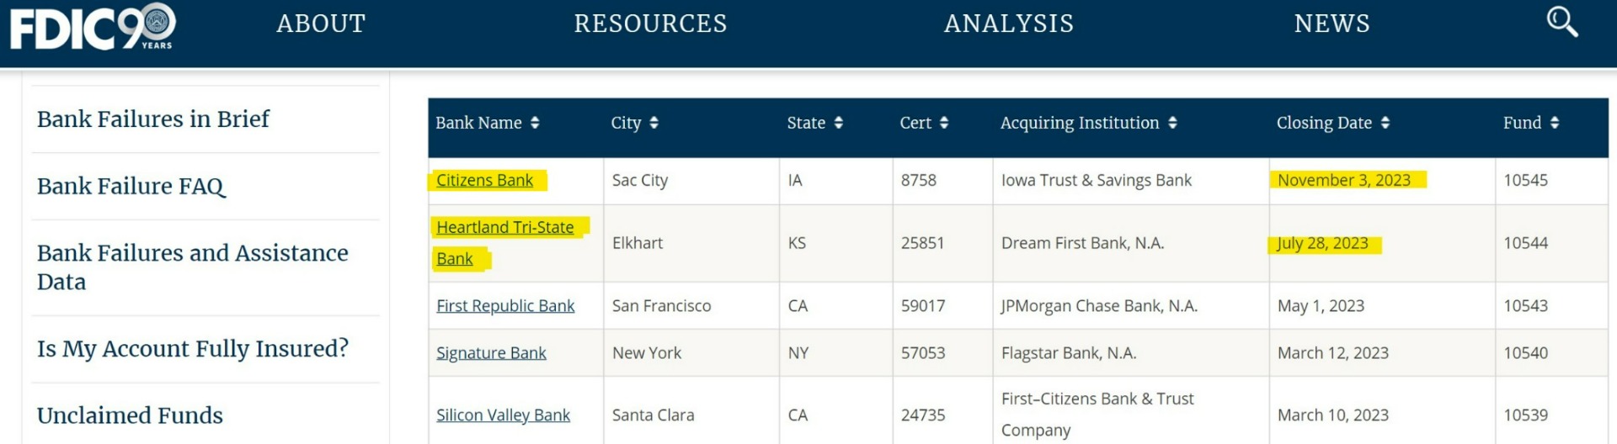Sort table by Closing Date arrows
This screenshot has width=1617, height=444.
click(x=1385, y=123)
